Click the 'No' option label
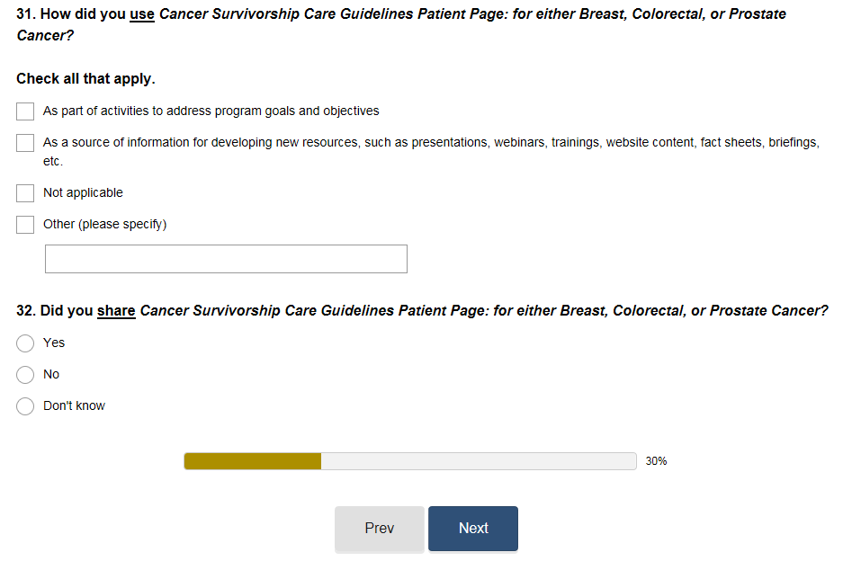The width and height of the screenshot is (852, 561). 51,375
